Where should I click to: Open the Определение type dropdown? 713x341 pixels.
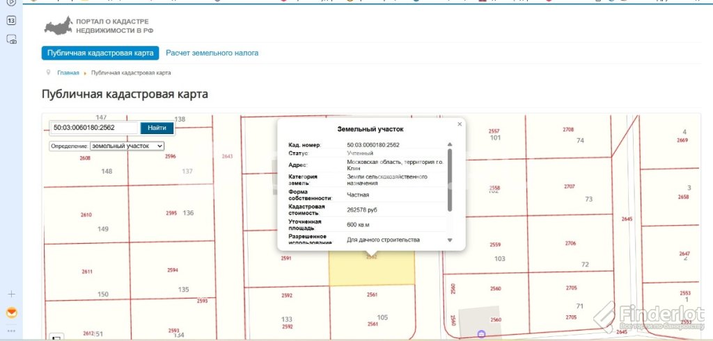tap(127, 147)
